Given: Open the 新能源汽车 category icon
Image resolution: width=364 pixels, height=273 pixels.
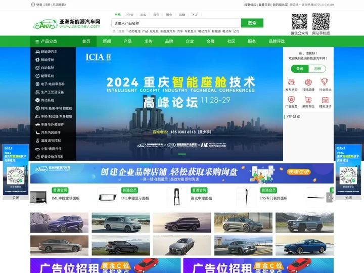Looking at the screenshot, I should coord(37,52).
